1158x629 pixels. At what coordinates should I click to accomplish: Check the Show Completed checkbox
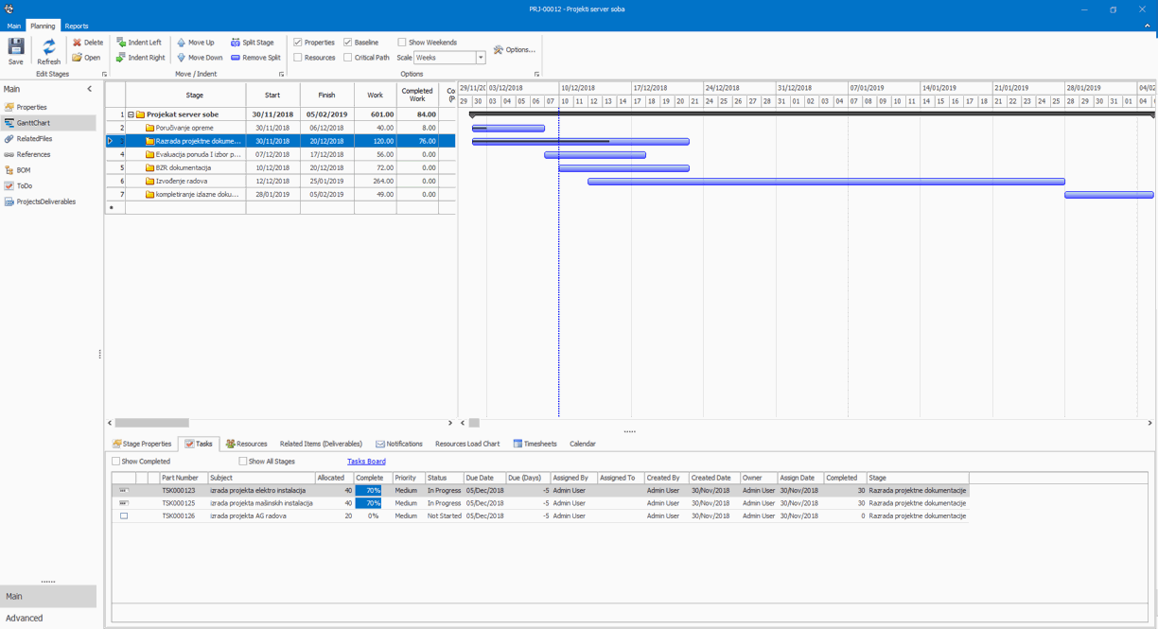pyautogui.click(x=115, y=460)
